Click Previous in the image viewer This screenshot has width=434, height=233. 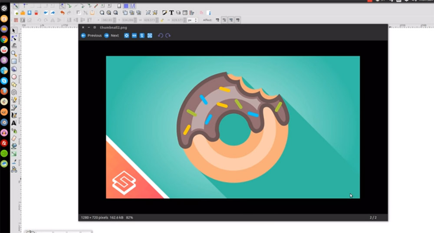tap(91, 36)
